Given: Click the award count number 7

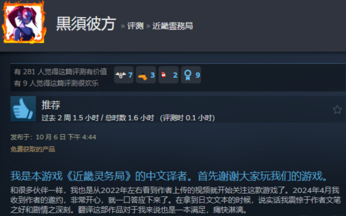Looking at the screenshot, I should coord(130,75).
